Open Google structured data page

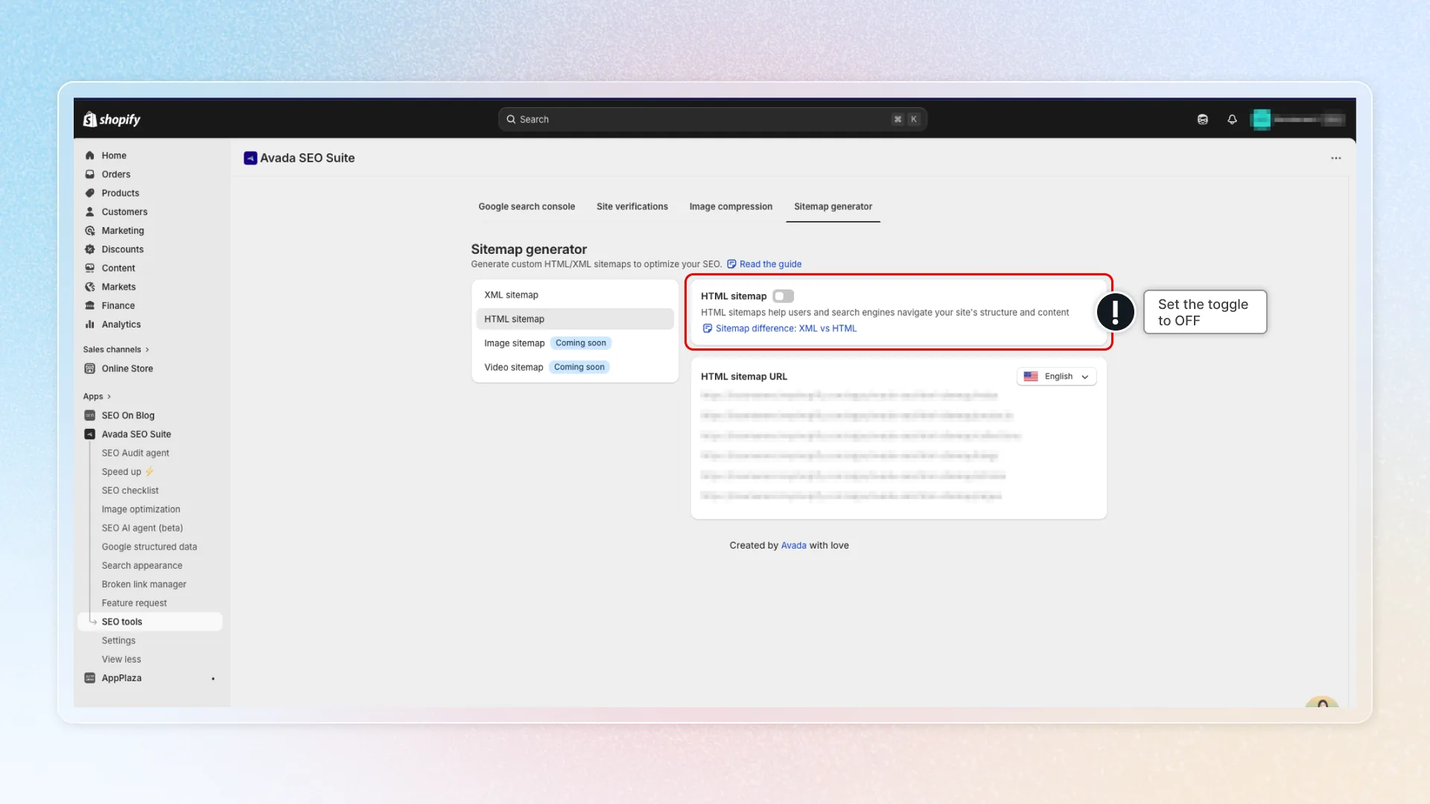[x=149, y=547]
